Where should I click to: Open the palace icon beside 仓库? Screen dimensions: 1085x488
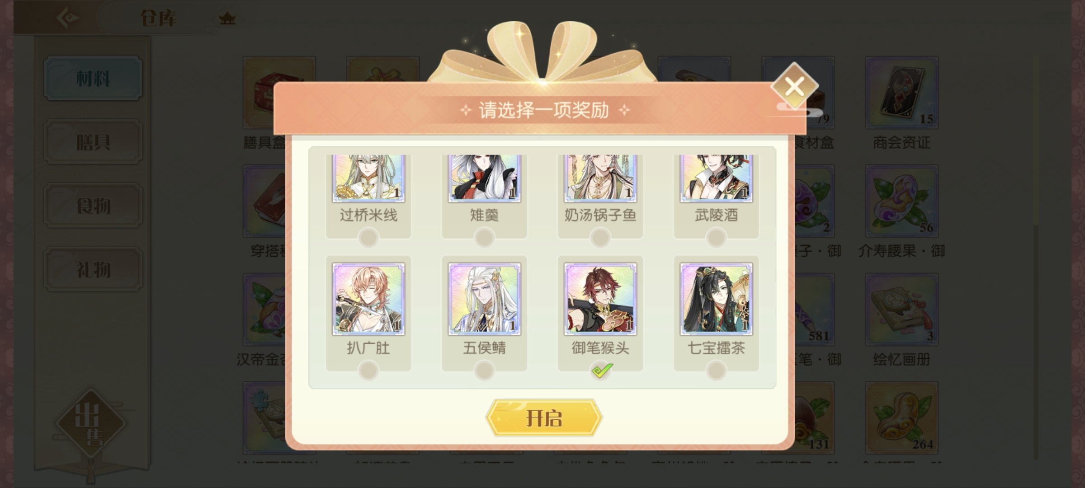tap(227, 19)
